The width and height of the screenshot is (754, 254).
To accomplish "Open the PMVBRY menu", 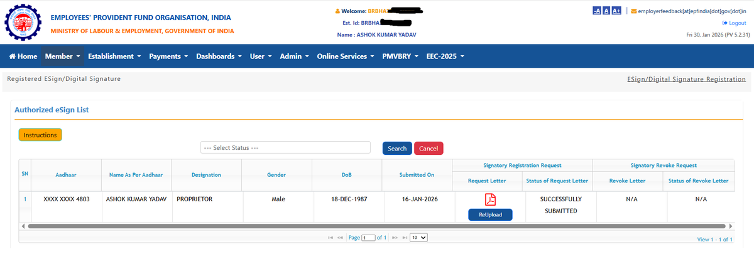I will pyautogui.click(x=401, y=56).
